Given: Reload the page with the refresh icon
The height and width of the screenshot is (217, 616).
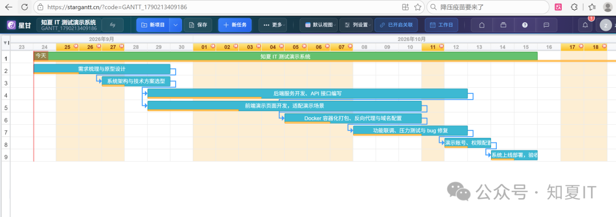Looking at the screenshot, I should pyautogui.click(x=25, y=7).
